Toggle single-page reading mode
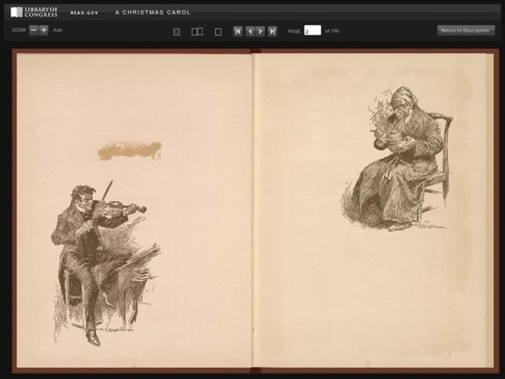Viewport: 505px width, 379px height. 217,30
